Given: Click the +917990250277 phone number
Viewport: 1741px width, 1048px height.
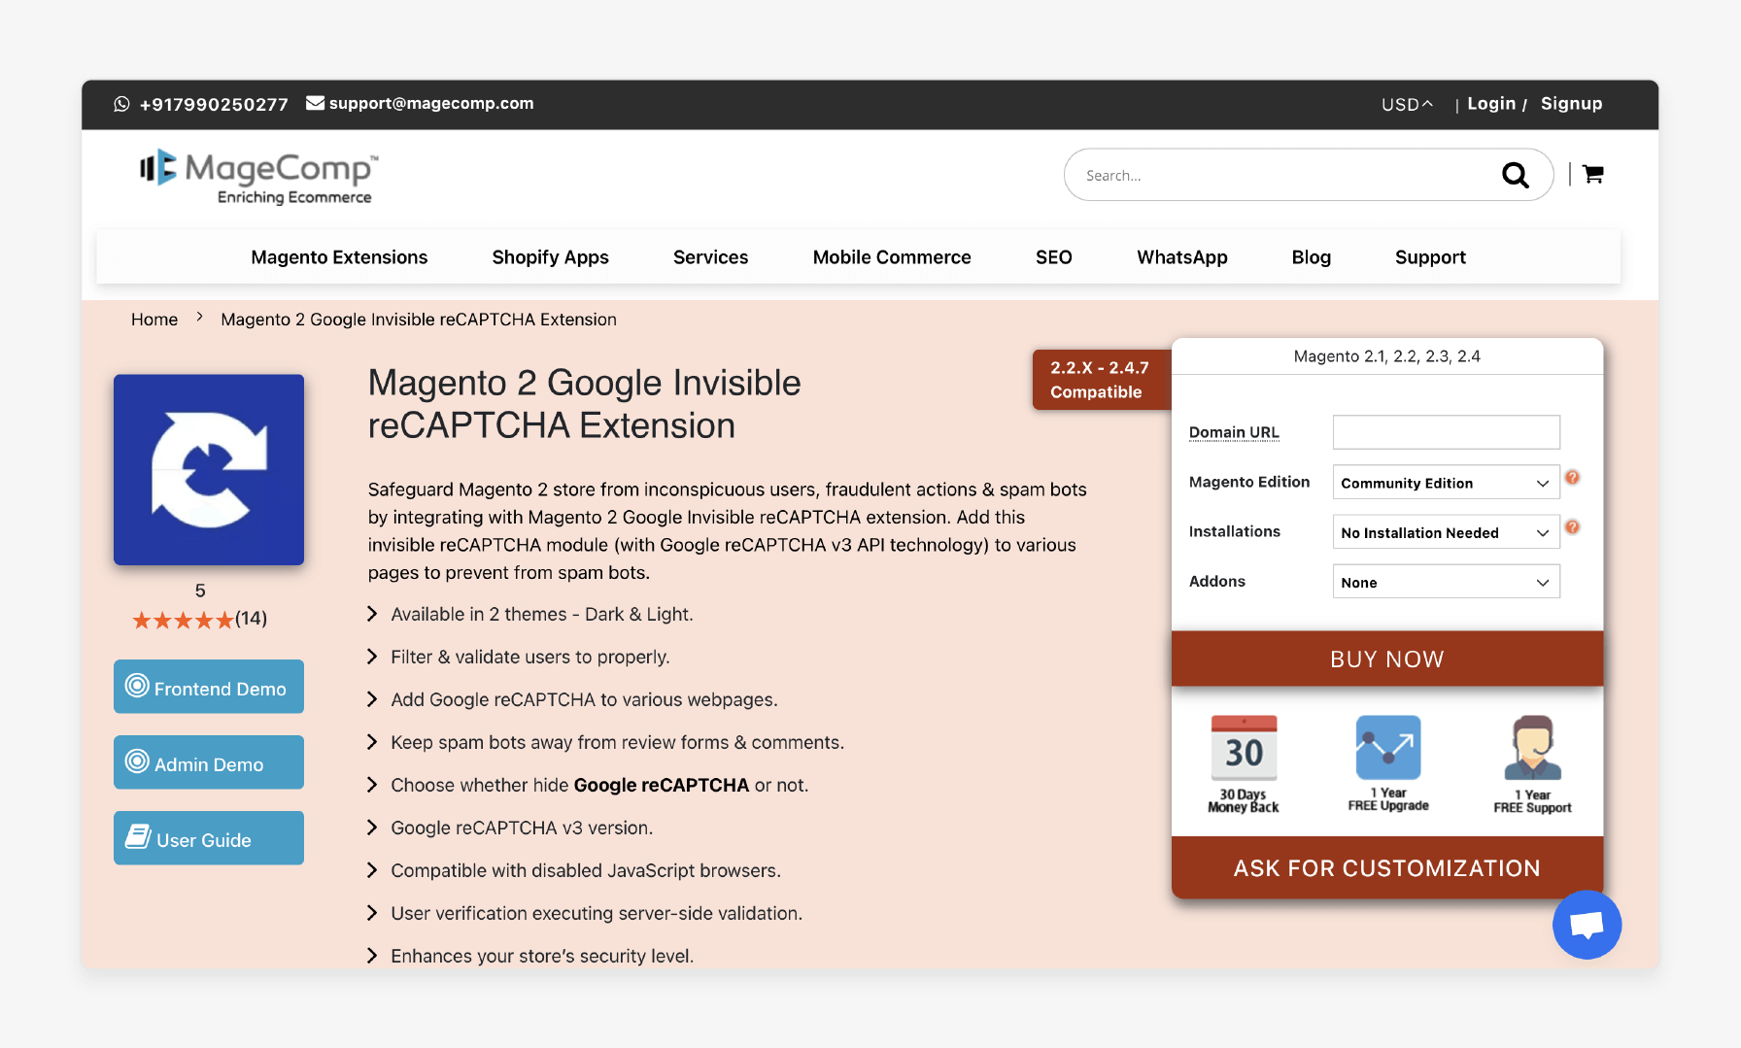Looking at the screenshot, I should 214,104.
